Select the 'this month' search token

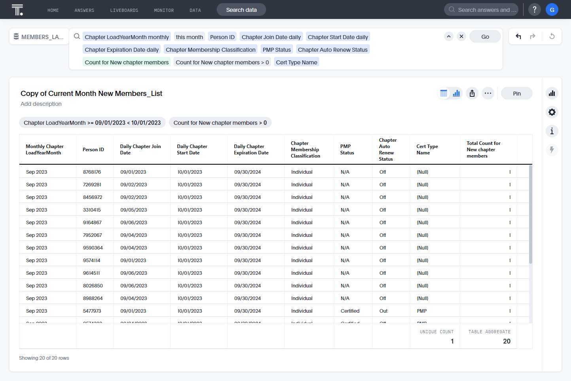189,37
